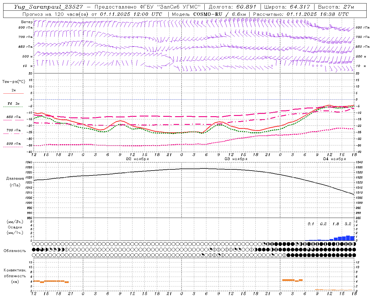Select the '1.8' precipitation total value
This screenshot has height=296, width=371.
click(336, 224)
